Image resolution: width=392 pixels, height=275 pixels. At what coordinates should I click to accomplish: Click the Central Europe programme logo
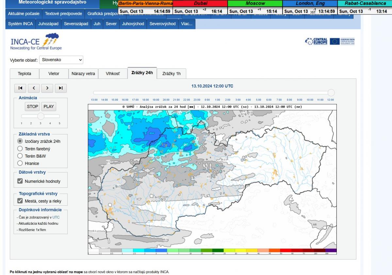[316, 42]
